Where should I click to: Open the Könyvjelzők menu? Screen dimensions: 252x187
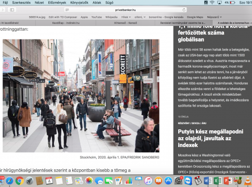coord(79,3)
